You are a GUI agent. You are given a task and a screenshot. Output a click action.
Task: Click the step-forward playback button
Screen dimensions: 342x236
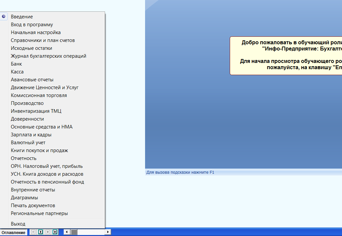coord(55,232)
